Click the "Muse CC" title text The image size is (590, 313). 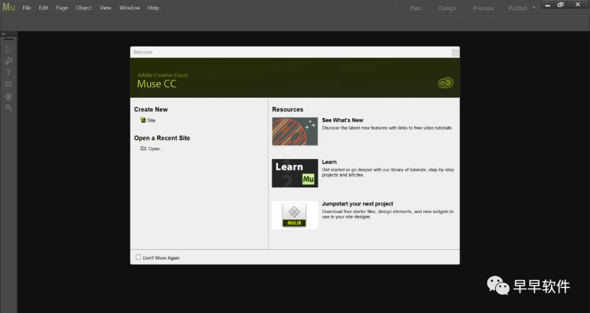(x=157, y=84)
